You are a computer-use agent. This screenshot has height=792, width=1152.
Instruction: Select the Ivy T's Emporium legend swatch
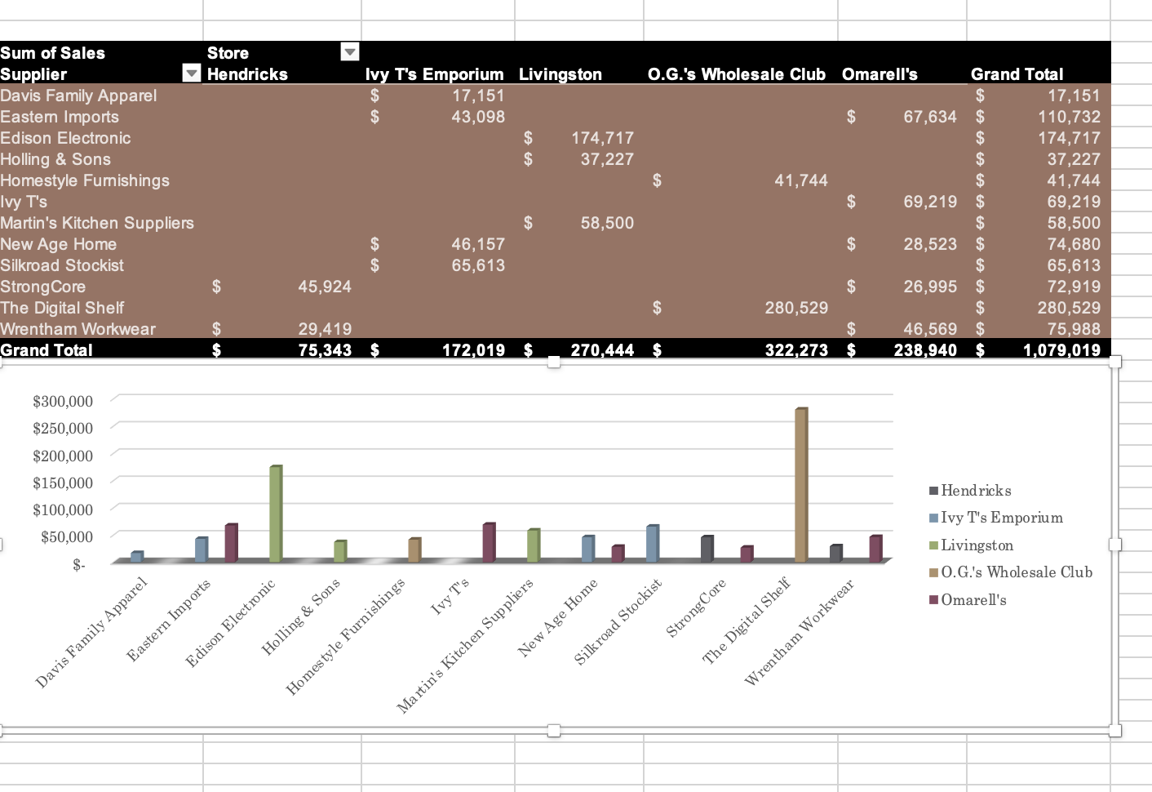[933, 518]
